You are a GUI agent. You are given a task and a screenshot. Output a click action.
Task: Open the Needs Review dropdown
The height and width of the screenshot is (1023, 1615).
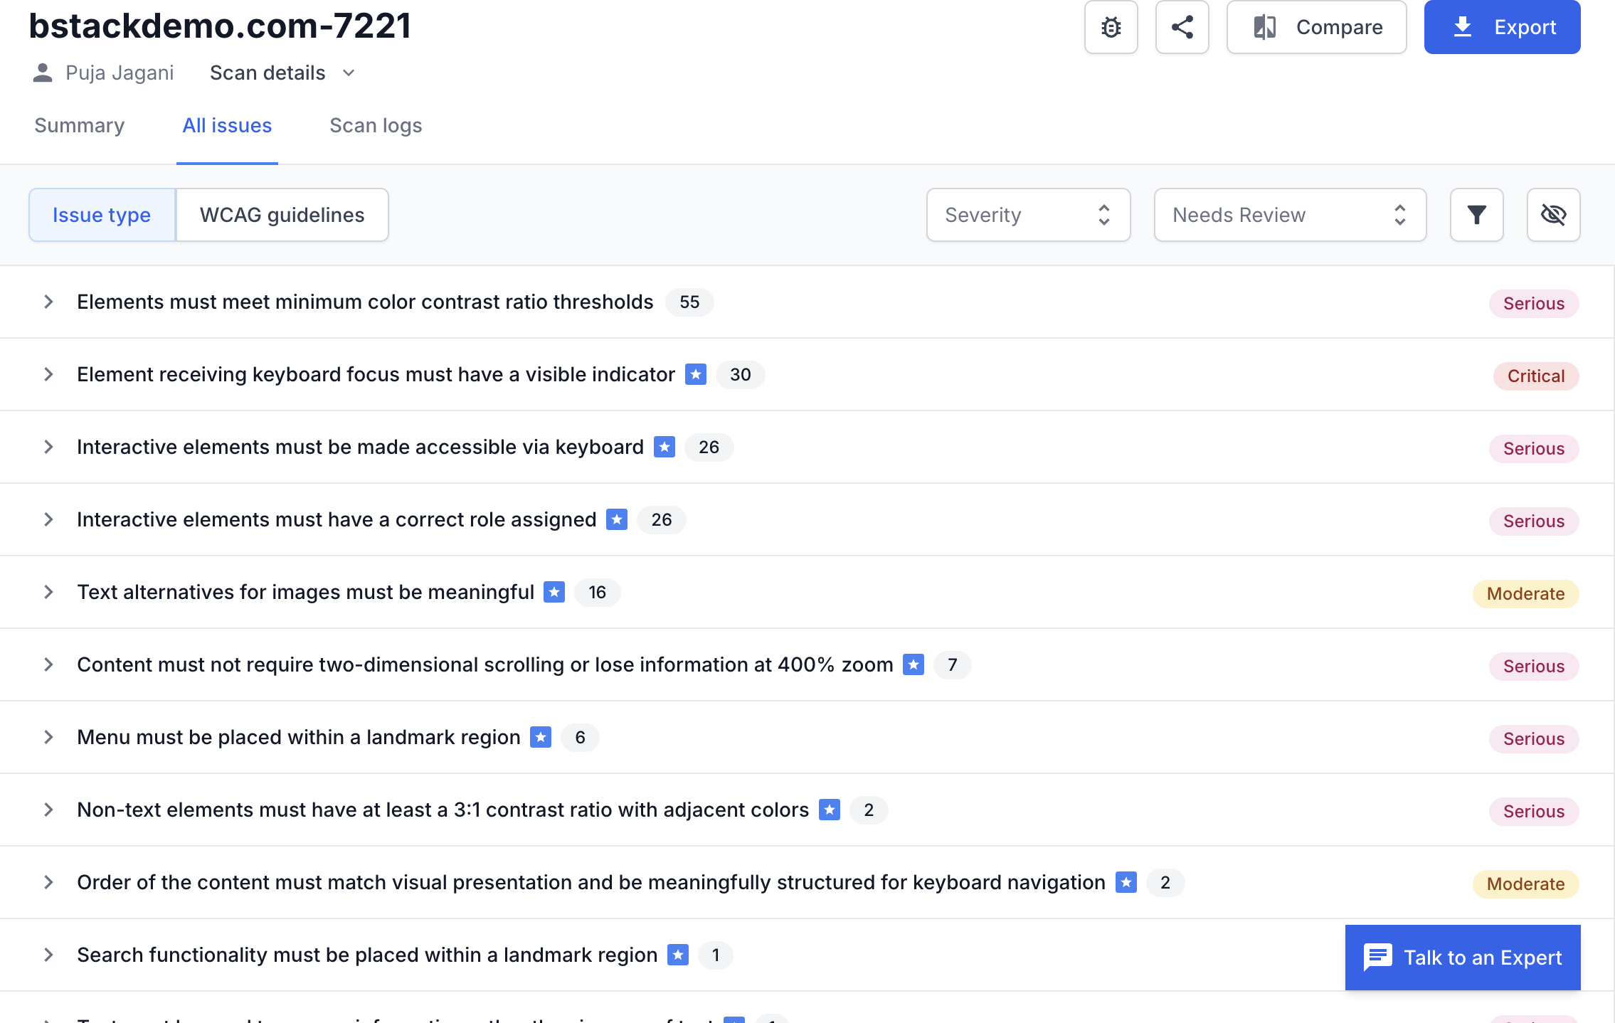[1289, 215]
